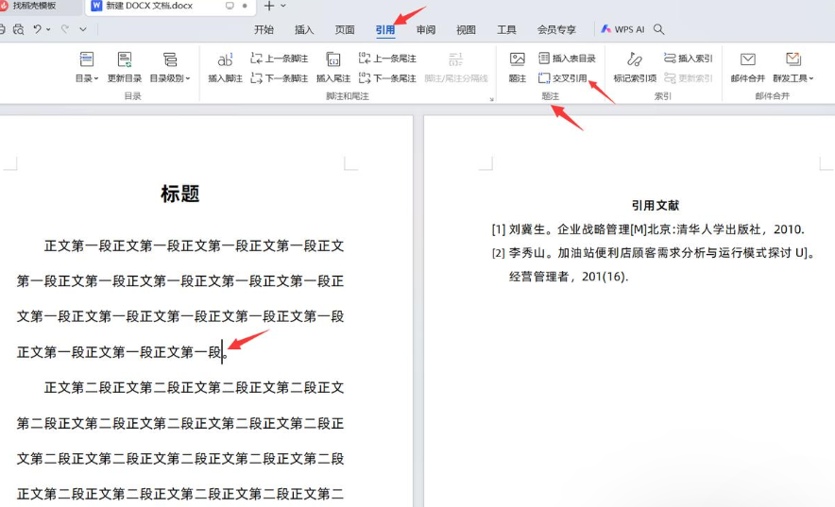The height and width of the screenshot is (507, 835).
Task: Insert a footnote with 插入脚注
Action: click(x=225, y=60)
